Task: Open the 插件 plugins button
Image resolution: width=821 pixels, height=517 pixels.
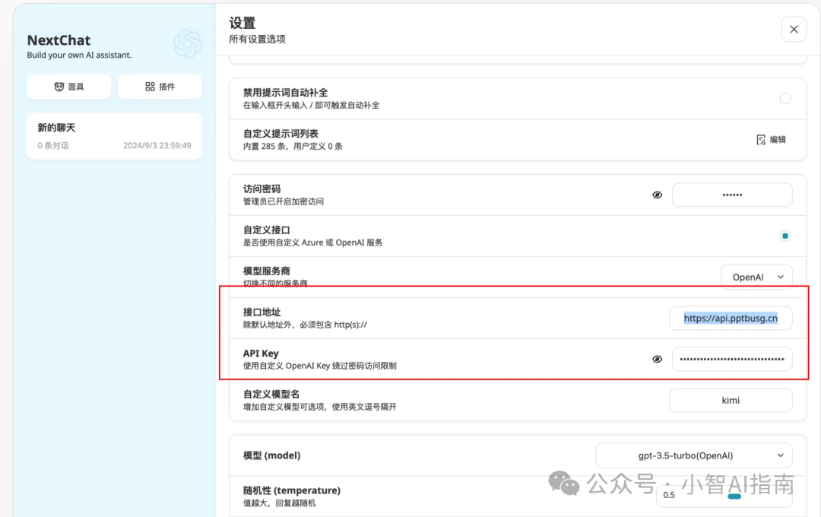Action: (x=160, y=87)
